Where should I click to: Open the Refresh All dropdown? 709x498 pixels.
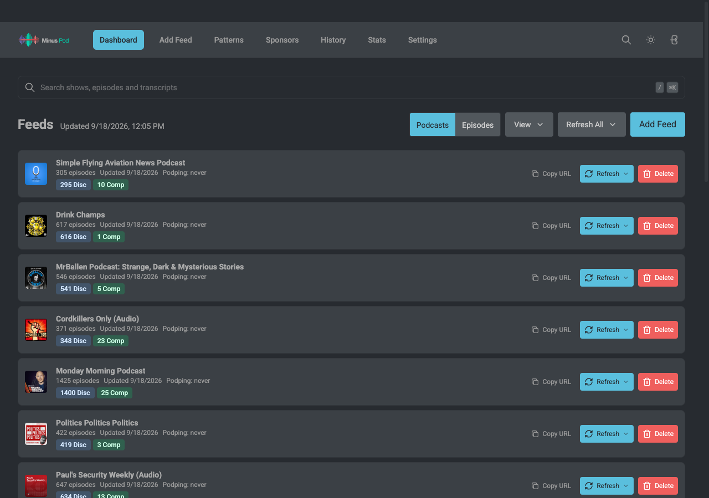pyautogui.click(x=592, y=124)
